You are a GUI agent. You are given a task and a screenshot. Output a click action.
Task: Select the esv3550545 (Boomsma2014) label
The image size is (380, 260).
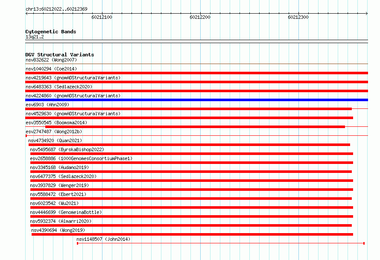point(56,123)
